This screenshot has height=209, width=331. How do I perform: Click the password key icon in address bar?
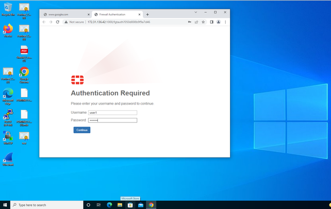[190, 22]
